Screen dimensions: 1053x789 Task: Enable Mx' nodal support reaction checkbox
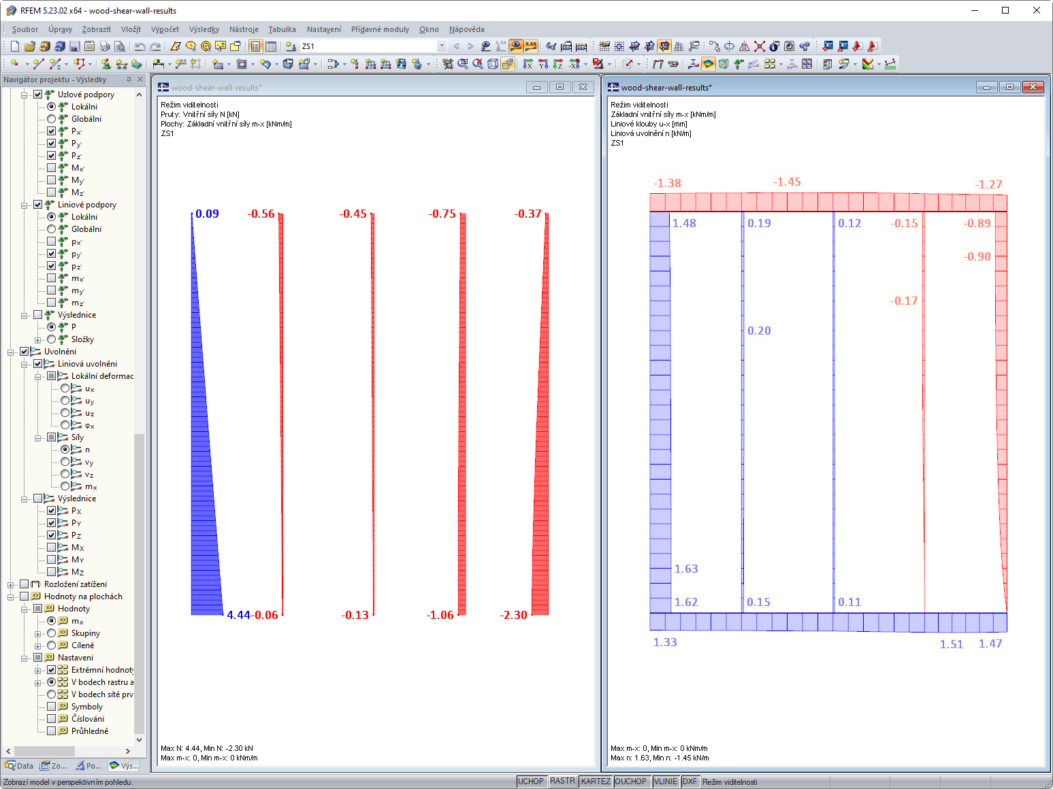(x=52, y=168)
